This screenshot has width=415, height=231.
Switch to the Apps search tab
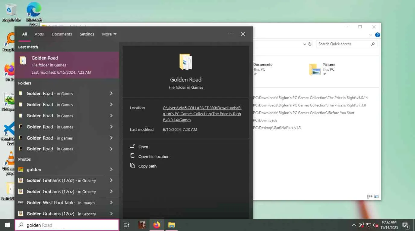pos(39,34)
